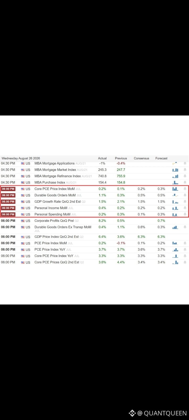Click US flag in MBA Purchase Index row
Viewport: 189px width, 420px height.
tap(23, 182)
